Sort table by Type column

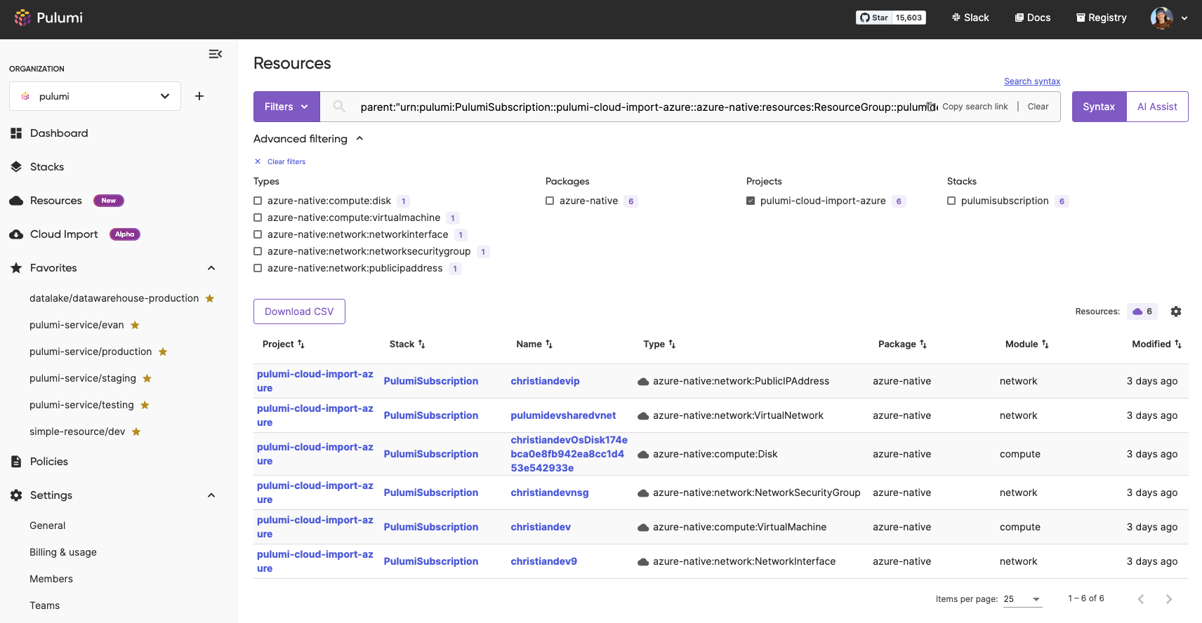659,344
